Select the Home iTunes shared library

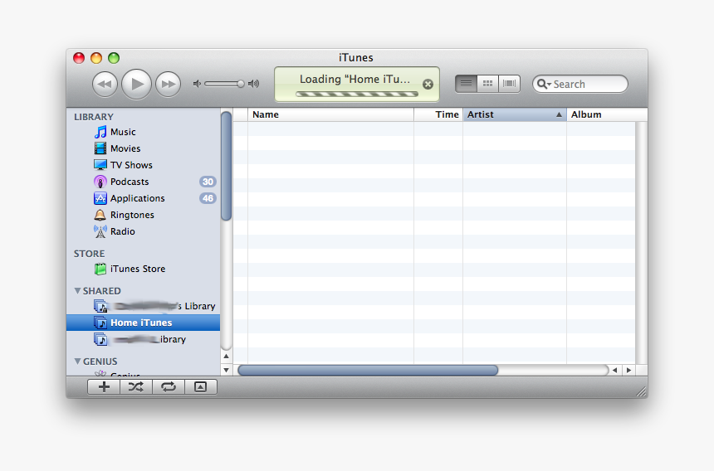143,323
